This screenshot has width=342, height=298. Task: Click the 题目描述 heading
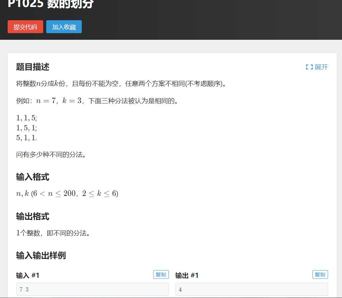33,67
